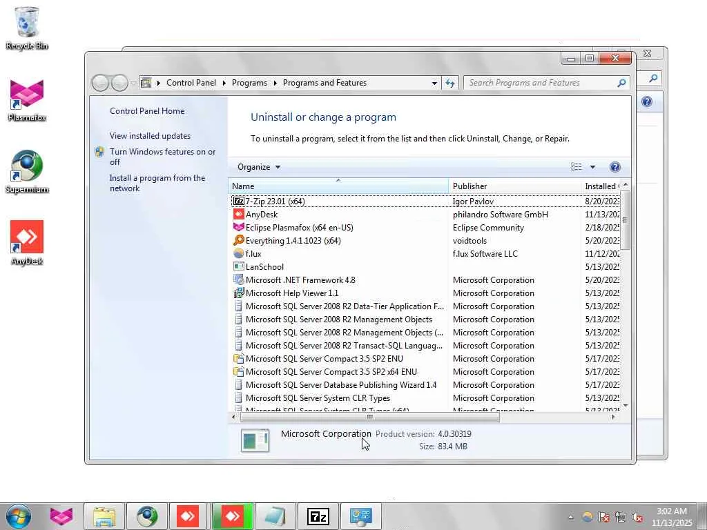Viewport: 707px width, 530px height.
Task: Sort the list by Publisher column
Action: 516,186
